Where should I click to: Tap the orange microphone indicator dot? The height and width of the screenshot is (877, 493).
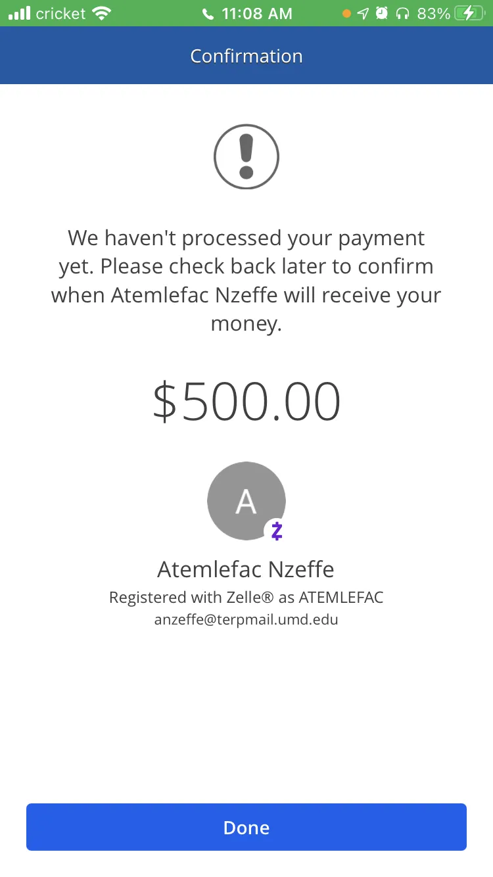(x=346, y=13)
